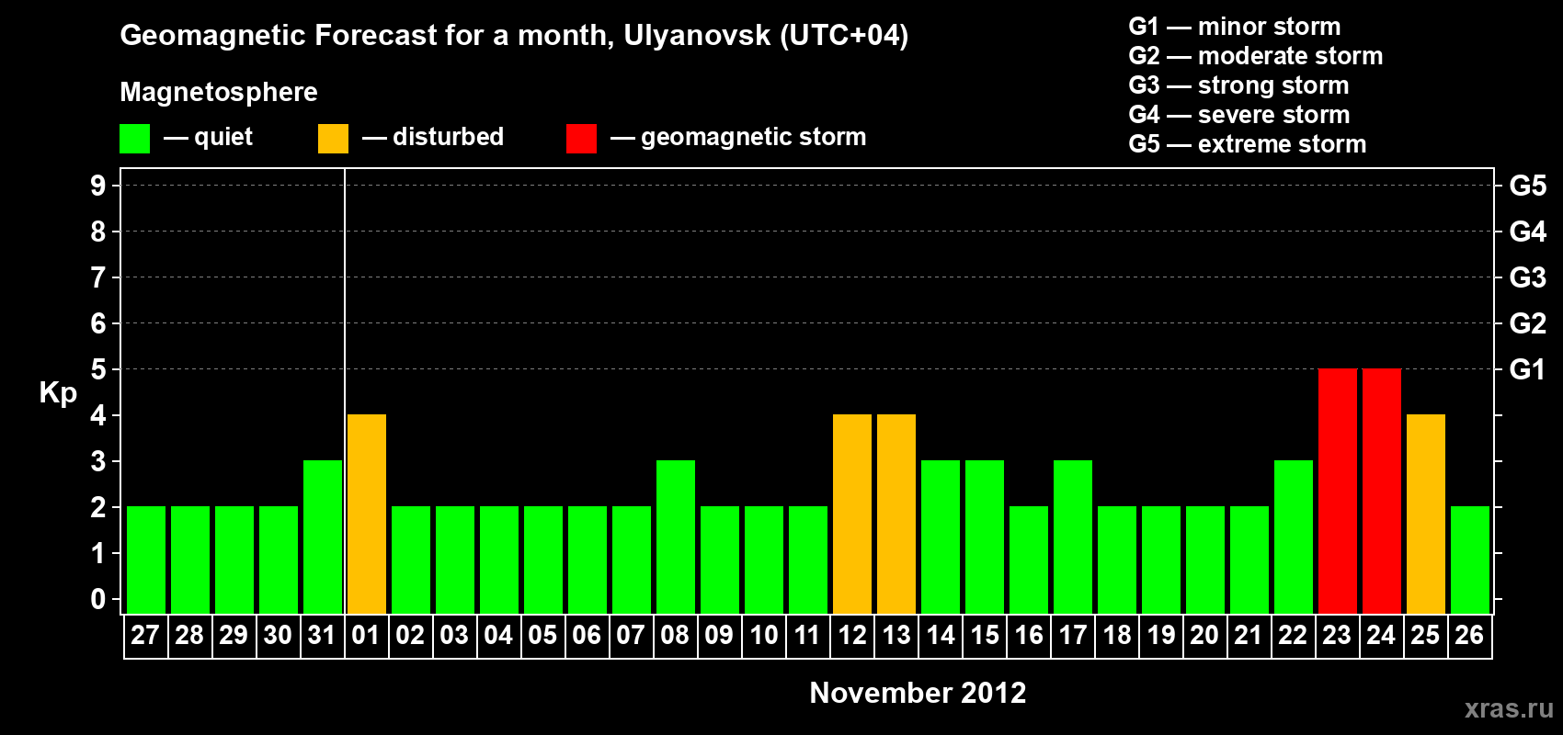Click the date label 01 on axis
This screenshot has width=1563, height=735.
click(x=366, y=636)
